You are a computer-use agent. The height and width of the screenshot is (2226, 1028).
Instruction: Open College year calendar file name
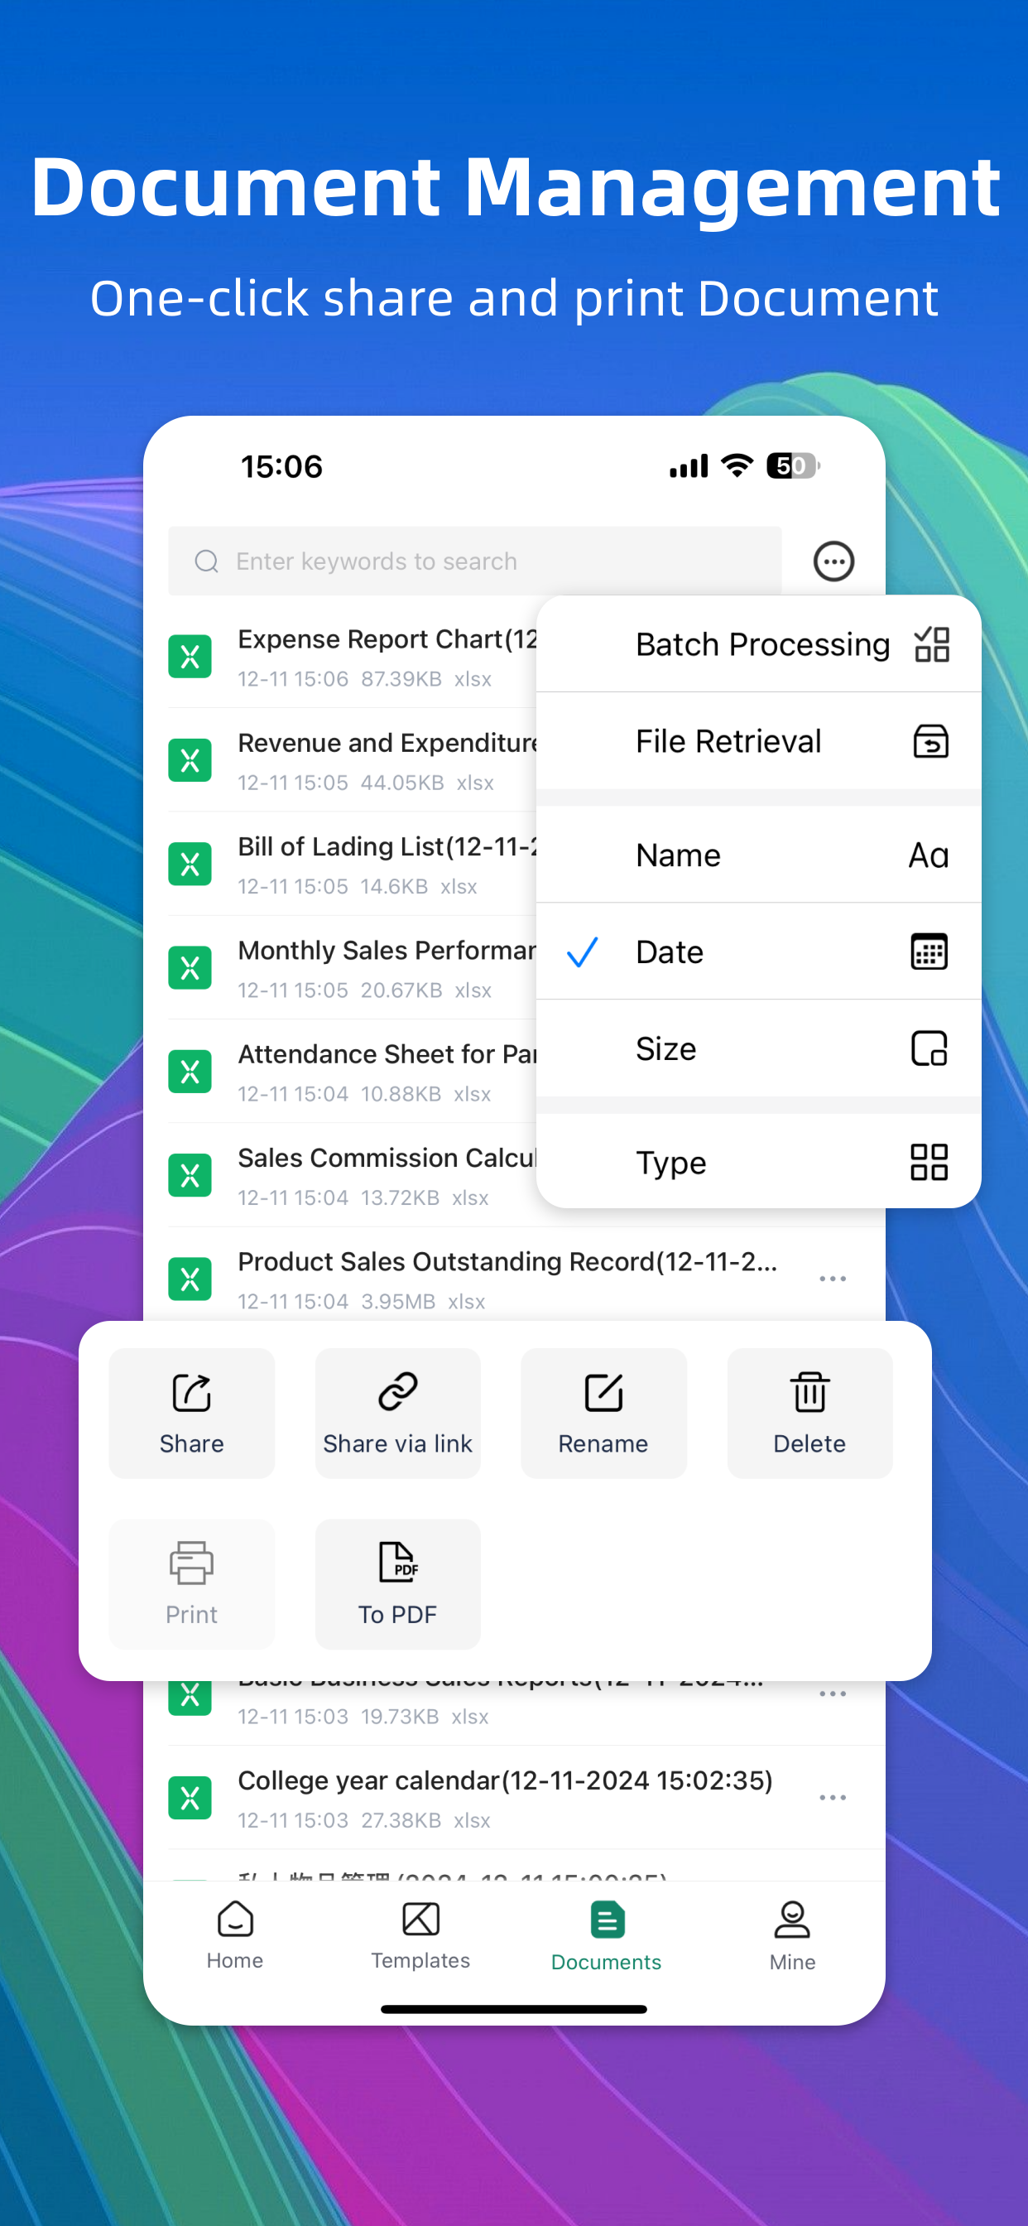click(506, 1780)
